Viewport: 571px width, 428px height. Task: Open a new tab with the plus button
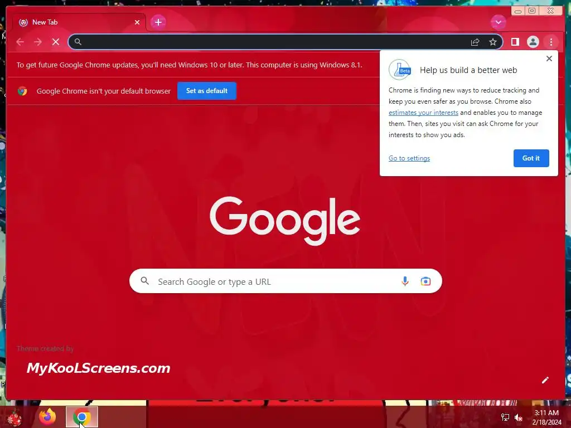point(158,22)
